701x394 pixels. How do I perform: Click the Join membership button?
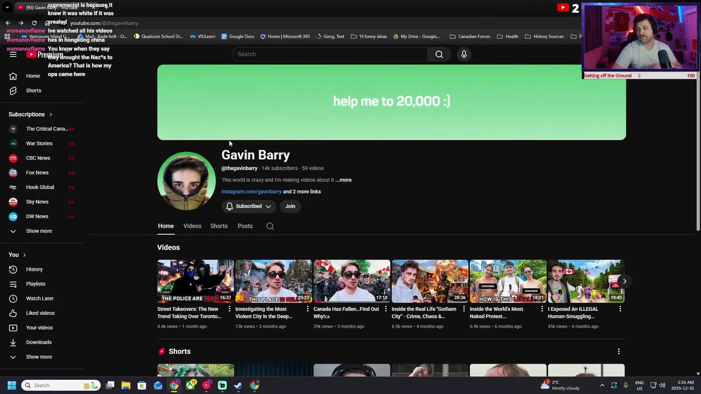[x=290, y=206]
